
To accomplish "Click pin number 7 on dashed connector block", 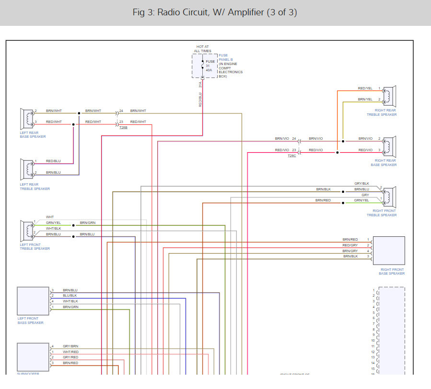I will click(x=373, y=324).
